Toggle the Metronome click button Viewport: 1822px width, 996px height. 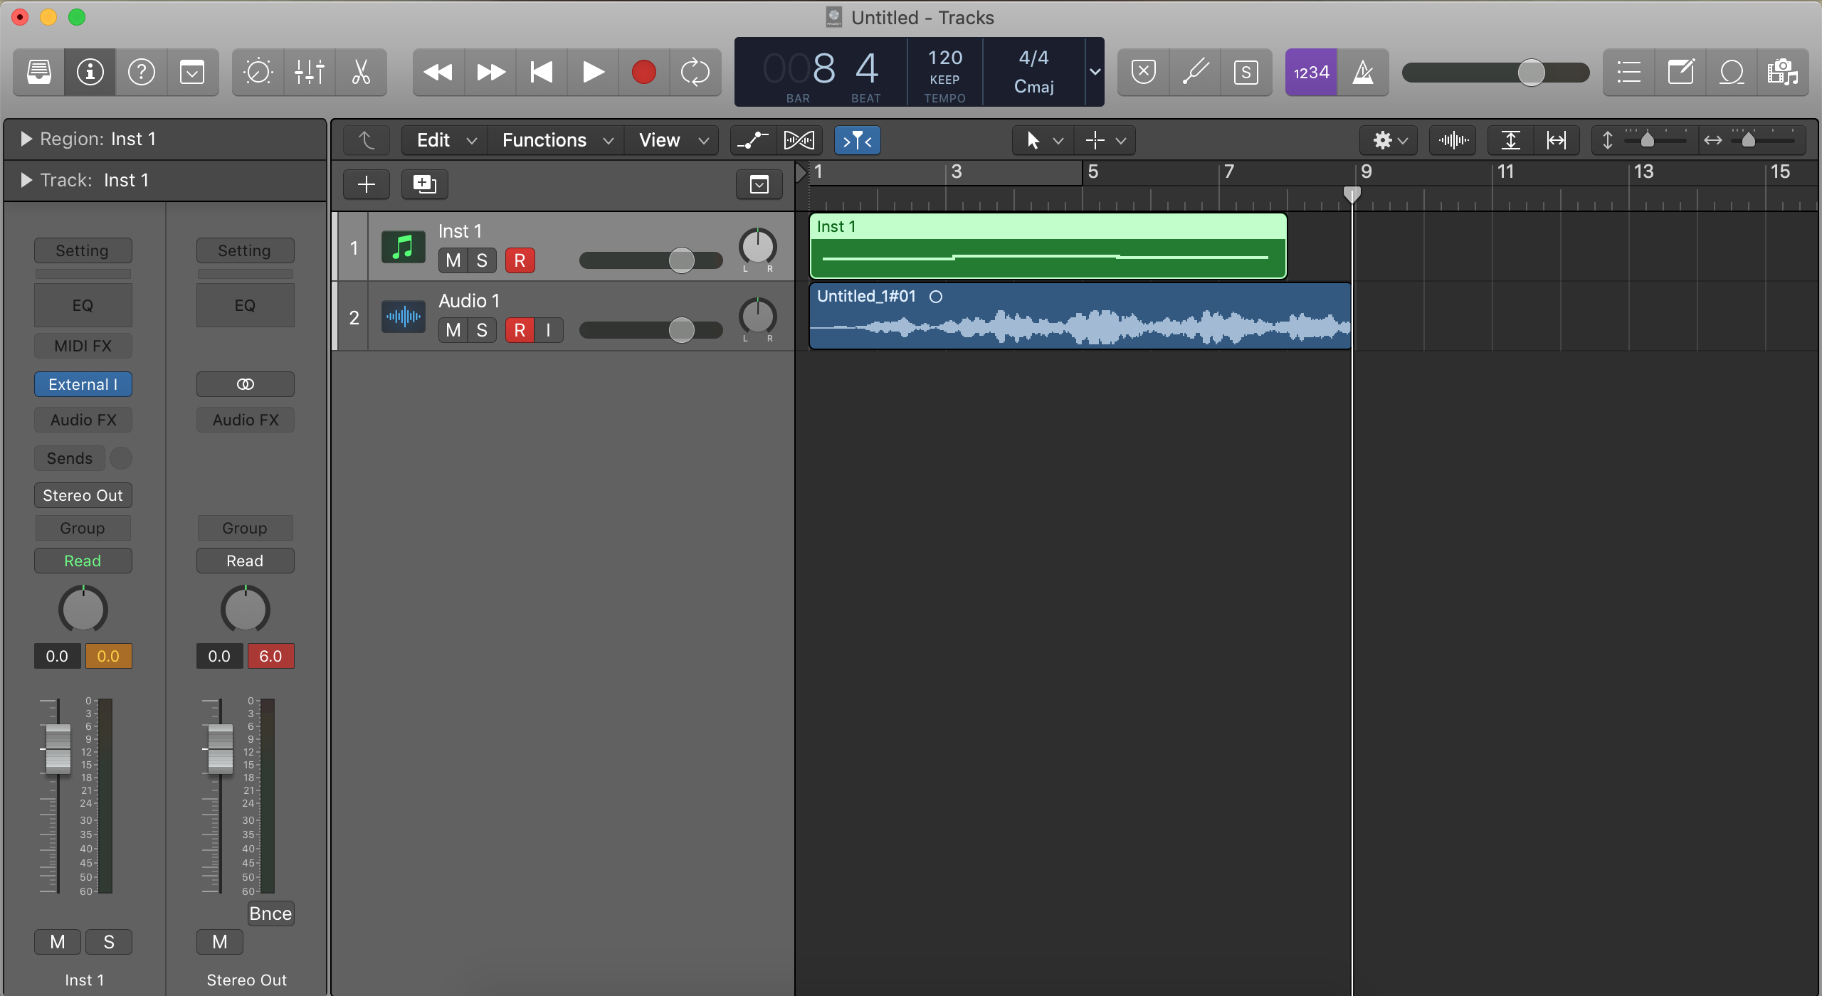[x=1363, y=72]
